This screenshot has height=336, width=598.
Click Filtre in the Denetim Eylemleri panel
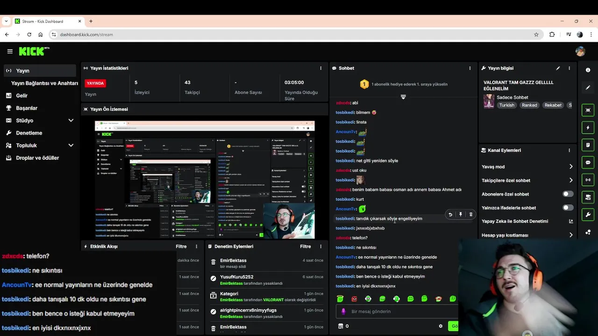coord(306,246)
